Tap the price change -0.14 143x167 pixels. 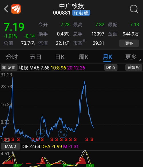[x=29, y=36]
